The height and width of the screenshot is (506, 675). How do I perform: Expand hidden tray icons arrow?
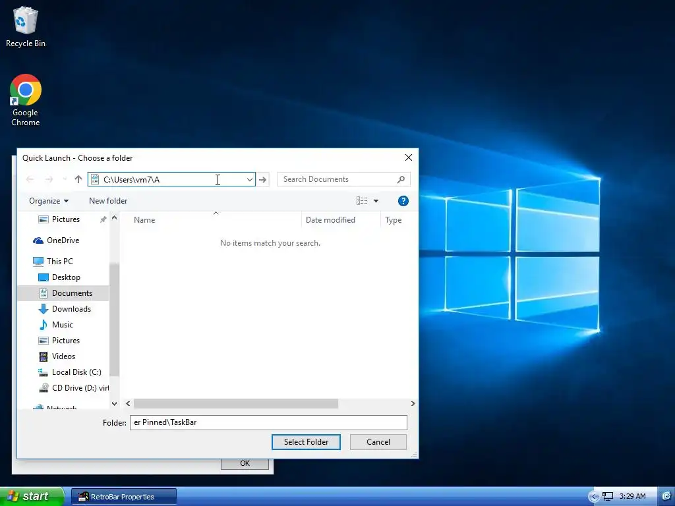594,497
